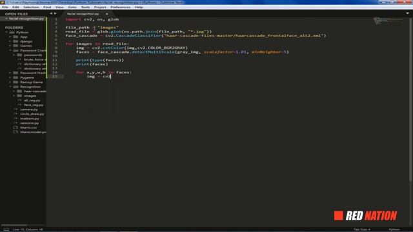413x232 pixels.
Task: Click the 'Line 15, Column 18' status text
Action: (x=28, y=229)
